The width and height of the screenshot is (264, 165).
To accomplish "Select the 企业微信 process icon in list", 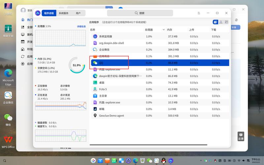I will click(x=95, y=49).
